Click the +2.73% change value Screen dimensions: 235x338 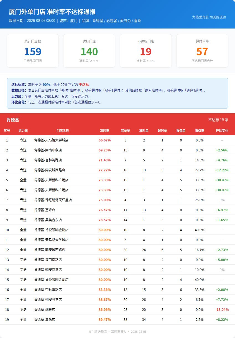click(222, 250)
